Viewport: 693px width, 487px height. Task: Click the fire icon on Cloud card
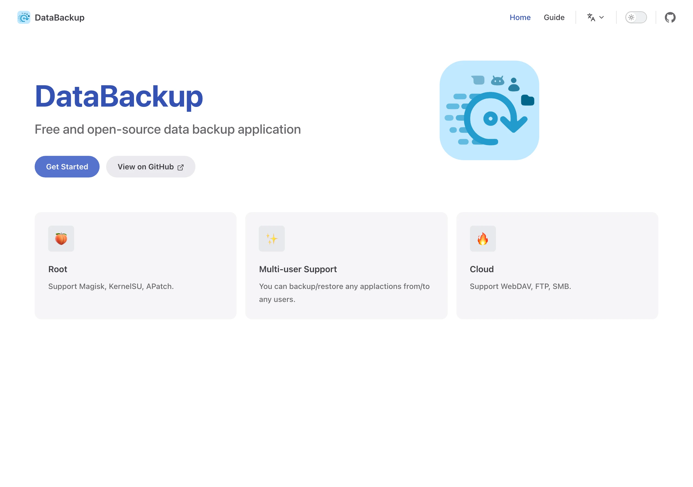[x=483, y=238]
